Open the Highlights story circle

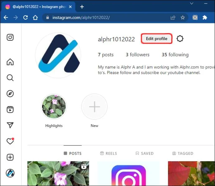tap(54, 107)
